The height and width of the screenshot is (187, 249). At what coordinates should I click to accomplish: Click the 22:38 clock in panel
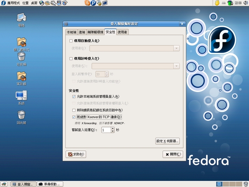(x=238, y=3)
